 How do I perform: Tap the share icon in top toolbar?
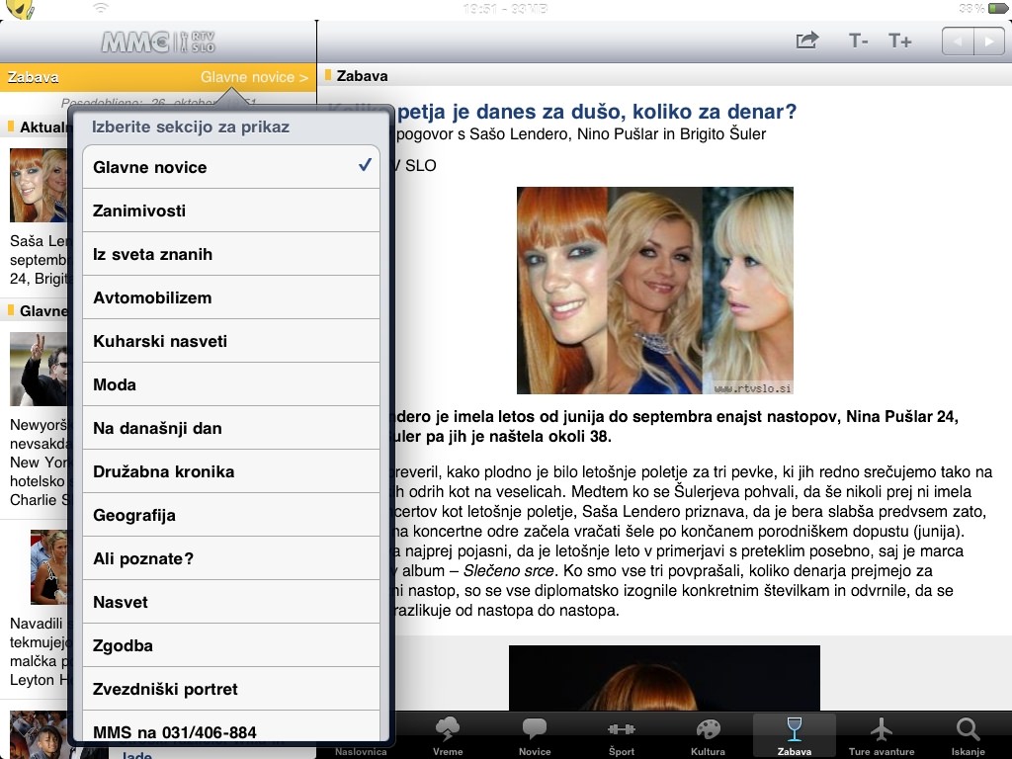click(x=807, y=41)
